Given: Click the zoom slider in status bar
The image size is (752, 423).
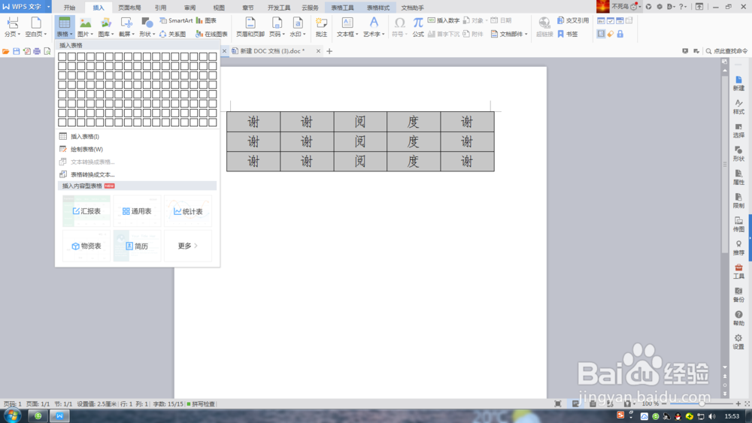Looking at the screenshot, I should (x=702, y=403).
